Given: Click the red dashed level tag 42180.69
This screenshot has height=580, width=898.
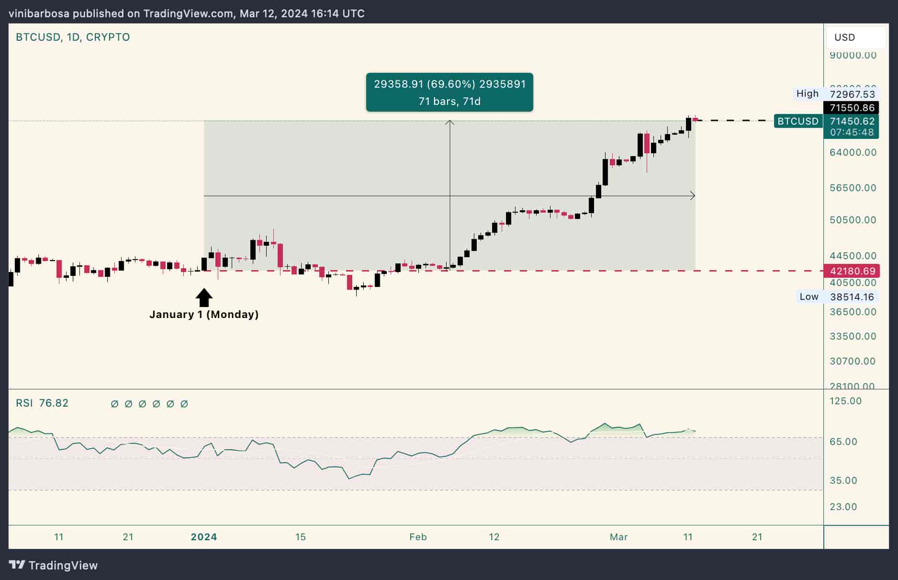Looking at the screenshot, I should tap(852, 271).
